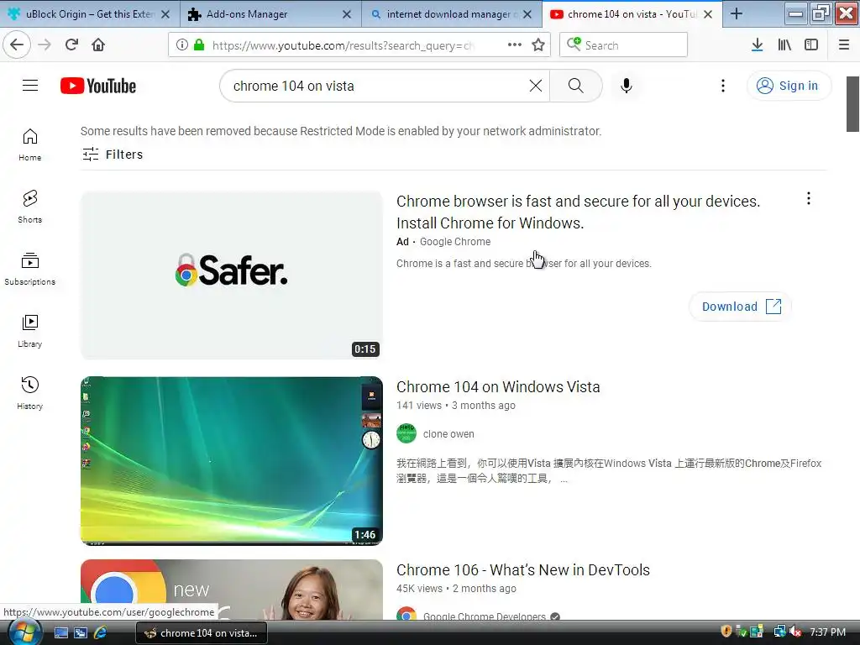This screenshot has width=860, height=645.
Task: Open the Home sidebar item
Action: pos(29,144)
